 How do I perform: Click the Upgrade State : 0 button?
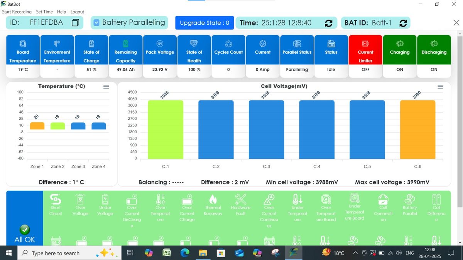pos(204,23)
